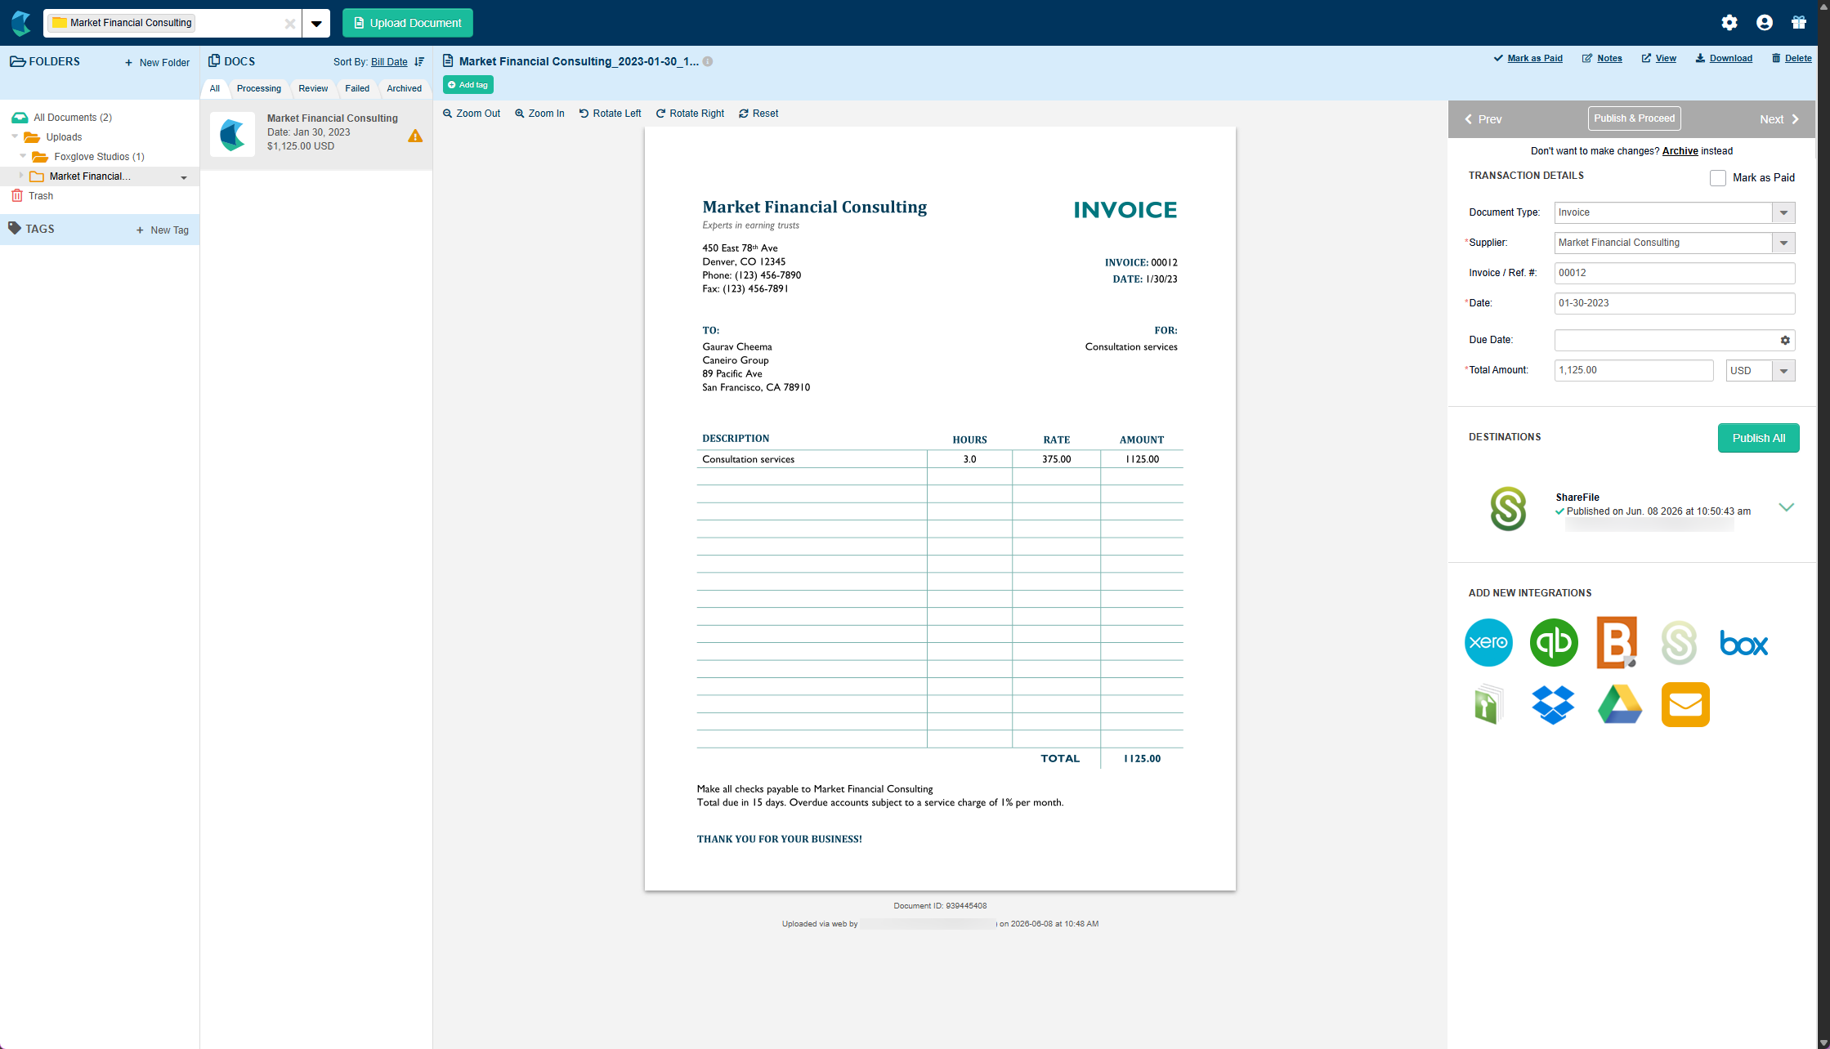The image size is (1830, 1049).
Task: Add the Xero integration
Action: tap(1488, 642)
